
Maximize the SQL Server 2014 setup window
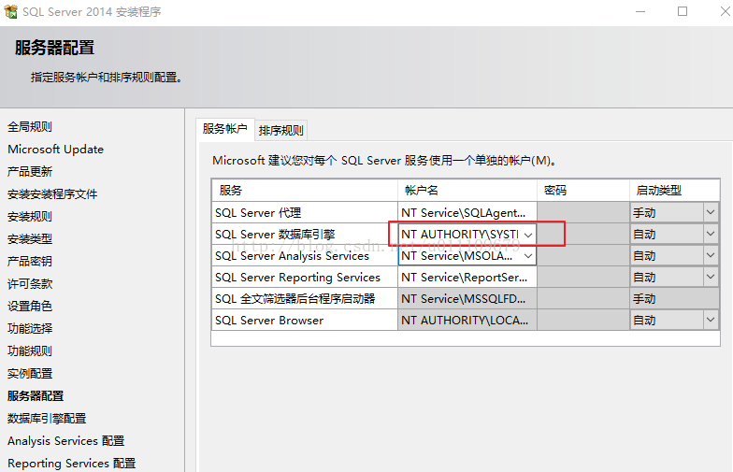[683, 11]
